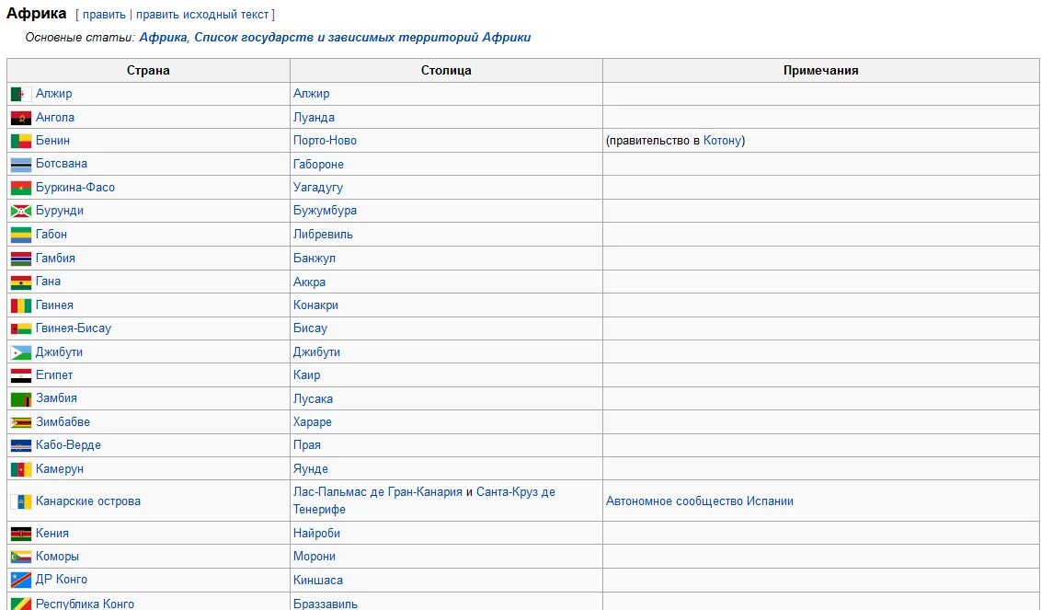
Task: Open capital link 'Найроби'
Action: [316, 533]
